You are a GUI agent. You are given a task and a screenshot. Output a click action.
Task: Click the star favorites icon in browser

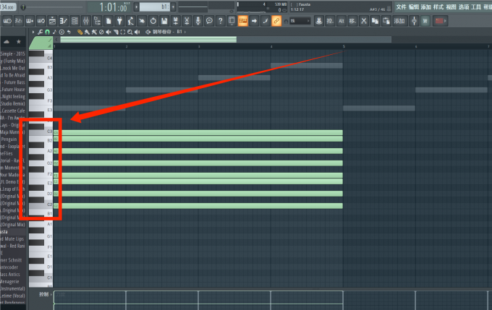tap(19, 42)
